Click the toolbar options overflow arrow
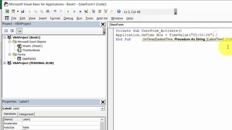 [175, 12]
